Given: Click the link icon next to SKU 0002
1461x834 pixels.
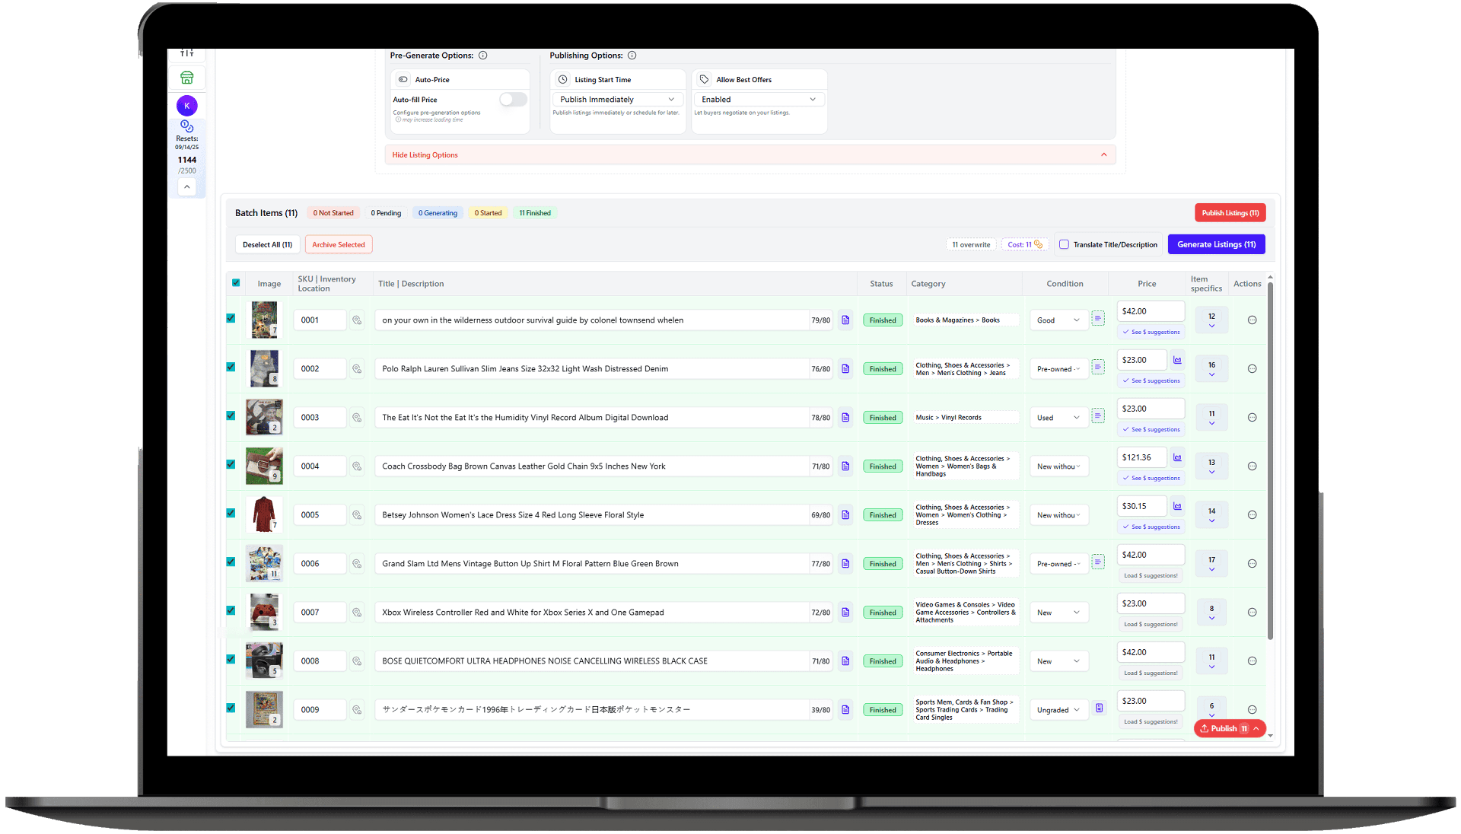Looking at the screenshot, I should (357, 368).
